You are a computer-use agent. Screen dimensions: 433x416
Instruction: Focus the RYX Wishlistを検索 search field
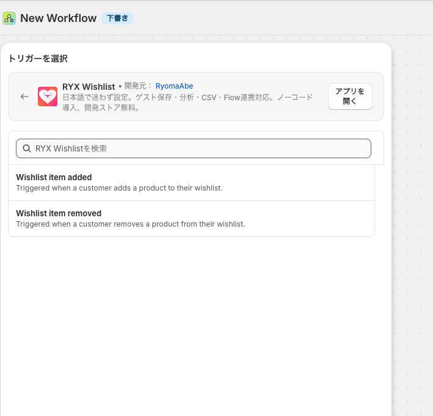194,148
